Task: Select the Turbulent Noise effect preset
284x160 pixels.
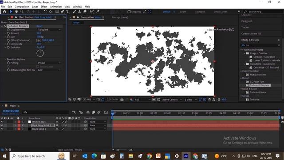Action: point(258,92)
